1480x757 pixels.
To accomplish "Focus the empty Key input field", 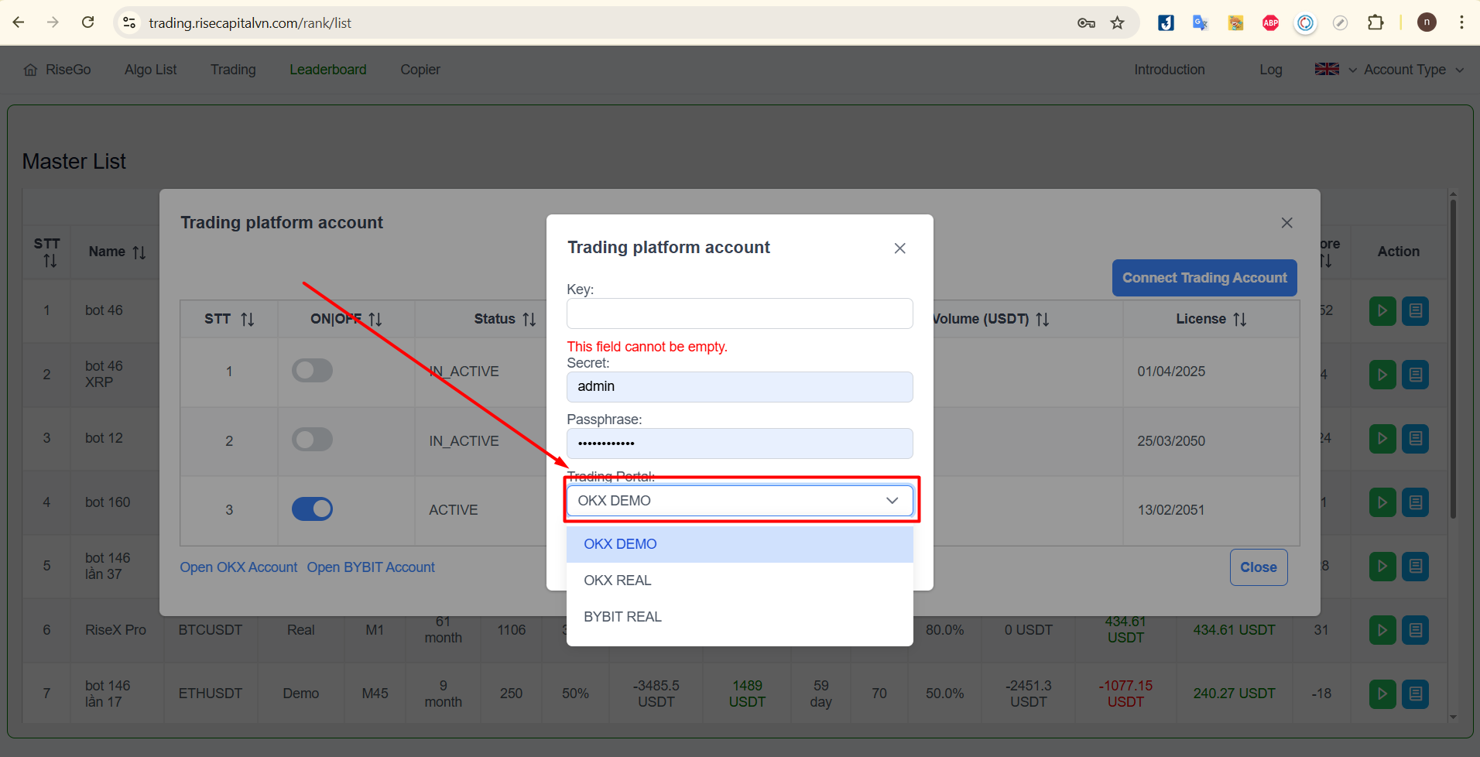I will 739,313.
